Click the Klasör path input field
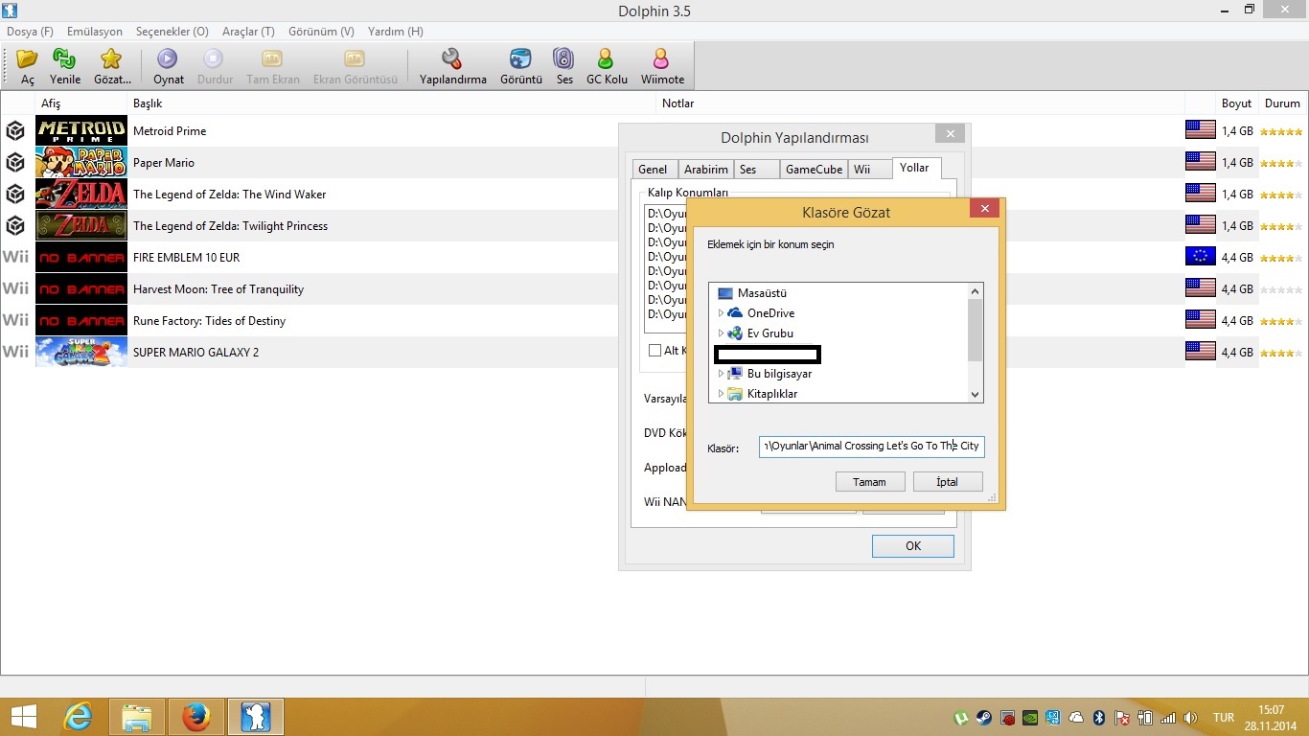This screenshot has height=736, width=1309. (871, 447)
